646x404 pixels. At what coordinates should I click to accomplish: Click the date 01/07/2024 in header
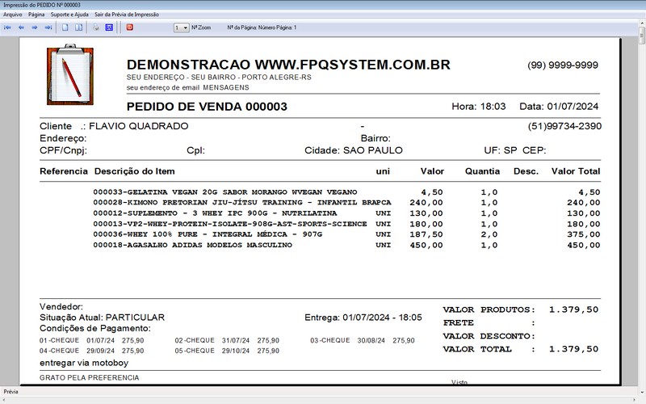[x=573, y=107]
